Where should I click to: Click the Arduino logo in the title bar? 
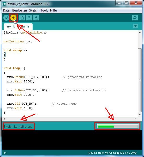click(4, 4)
